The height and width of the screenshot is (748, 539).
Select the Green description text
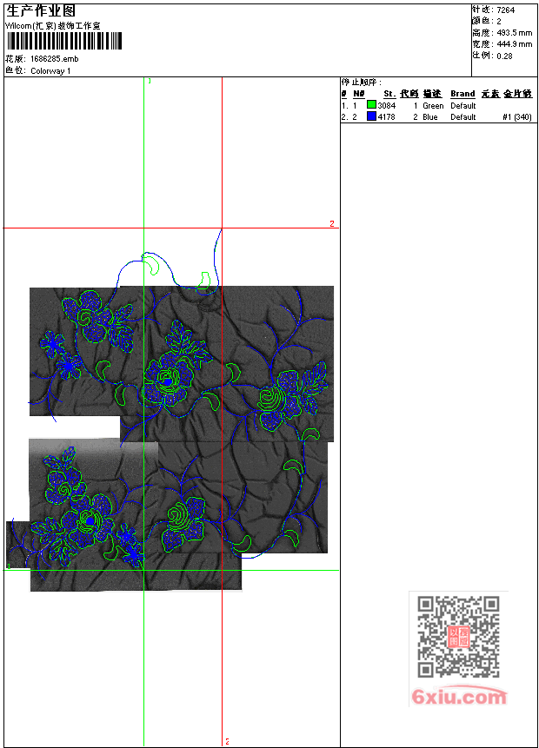coord(433,105)
